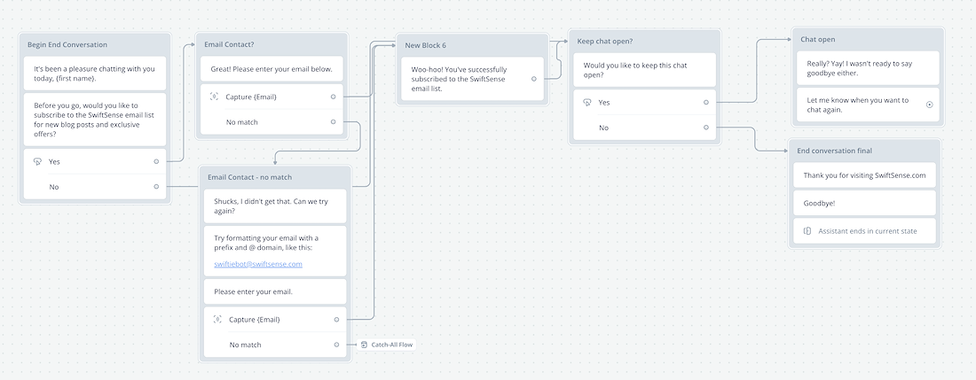The height and width of the screenshot is (380, 976).
Task: Click the button icon beside Yes in Keep chat open?
Action: pos(587,103)
